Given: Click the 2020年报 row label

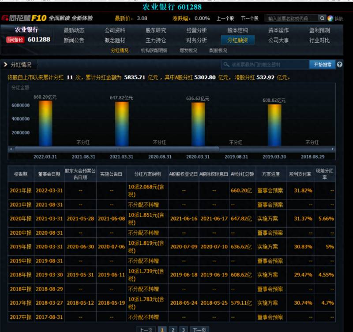Looking at the screenshot, I should pyautogui.click(x=21, y=218).
